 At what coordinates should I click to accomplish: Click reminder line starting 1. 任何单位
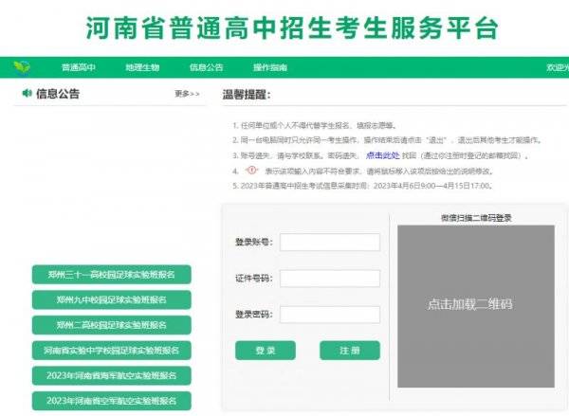[315, 125]
